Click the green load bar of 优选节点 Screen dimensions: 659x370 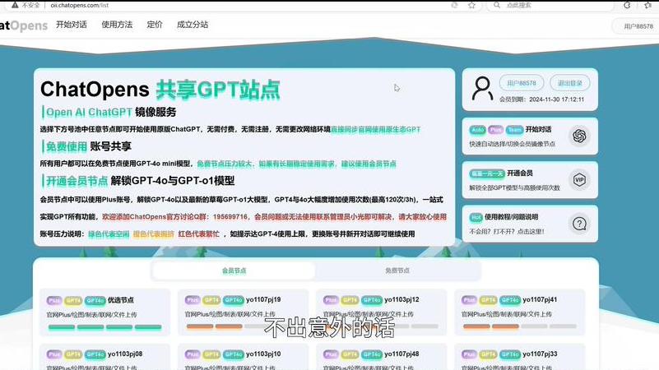pos(104,326)
